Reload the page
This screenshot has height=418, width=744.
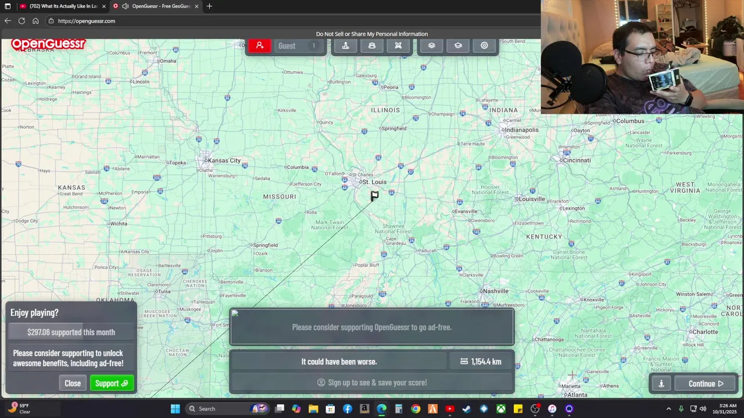[22, 21]
